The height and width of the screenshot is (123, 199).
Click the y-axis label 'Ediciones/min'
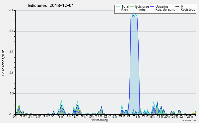[x=3, y=62]
